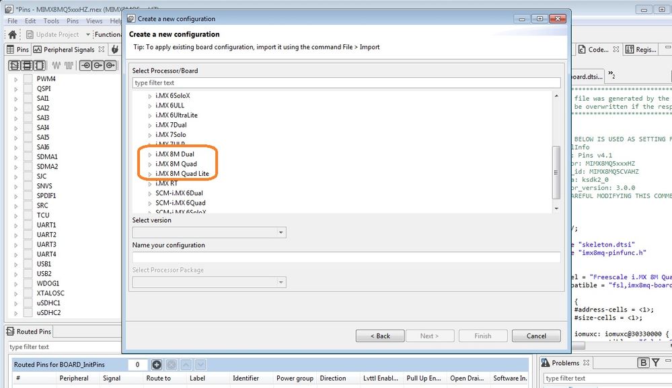The height and width of the screenshot is (388, 672).
Task: Click the analog sine wave filter icon
Action: tap(56, 66)
